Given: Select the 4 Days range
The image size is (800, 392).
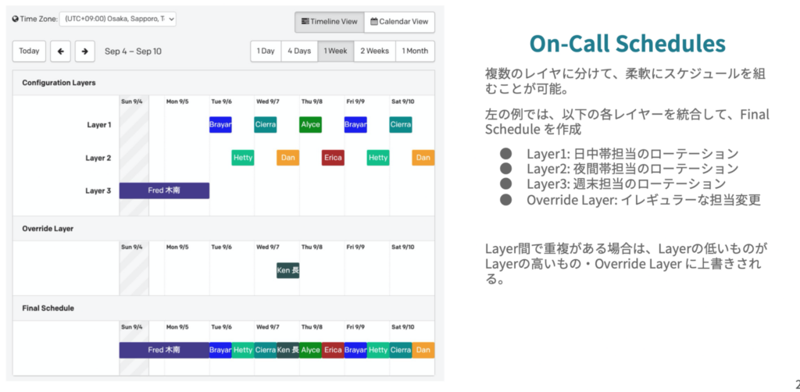Looking at the screenshot, I should (x=299, y=52).
